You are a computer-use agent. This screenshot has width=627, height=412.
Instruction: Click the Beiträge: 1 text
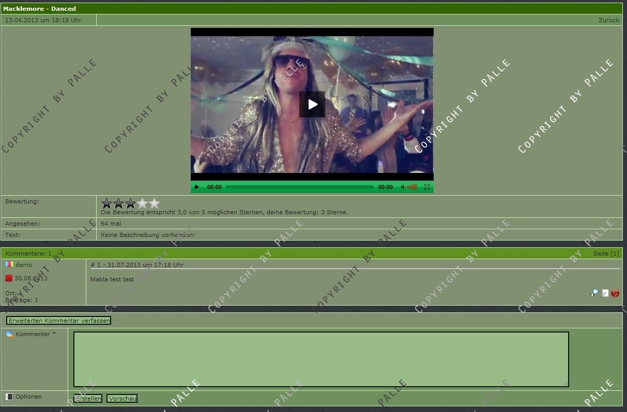tap(22, 300)
